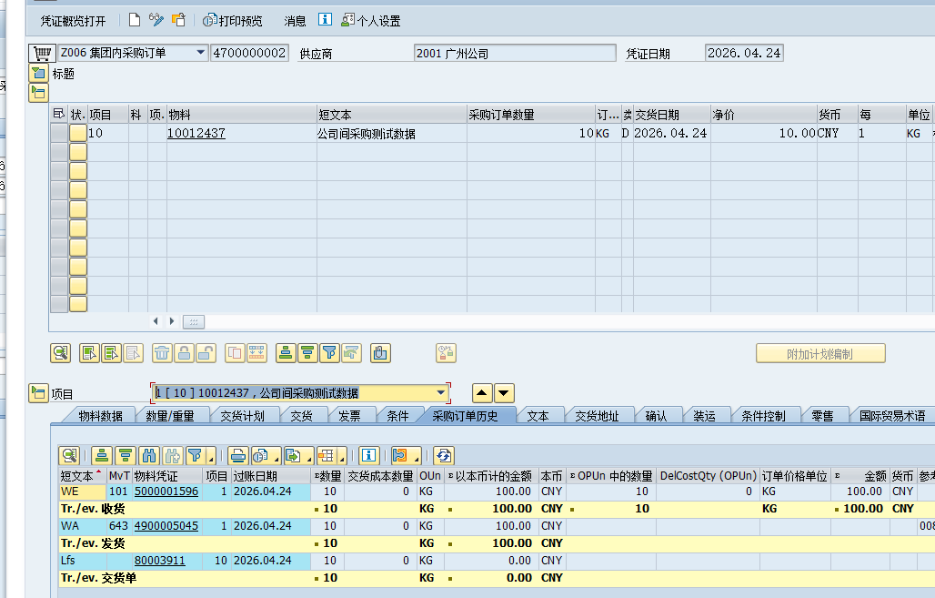Screen dimensions: 935x598
Task: Click the 打印预览 button
Action: click(233, 20)
